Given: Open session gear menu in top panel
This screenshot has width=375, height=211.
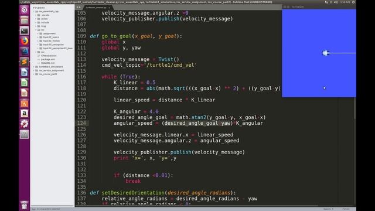Looking at the screenshot, I should tap(353, 2).
